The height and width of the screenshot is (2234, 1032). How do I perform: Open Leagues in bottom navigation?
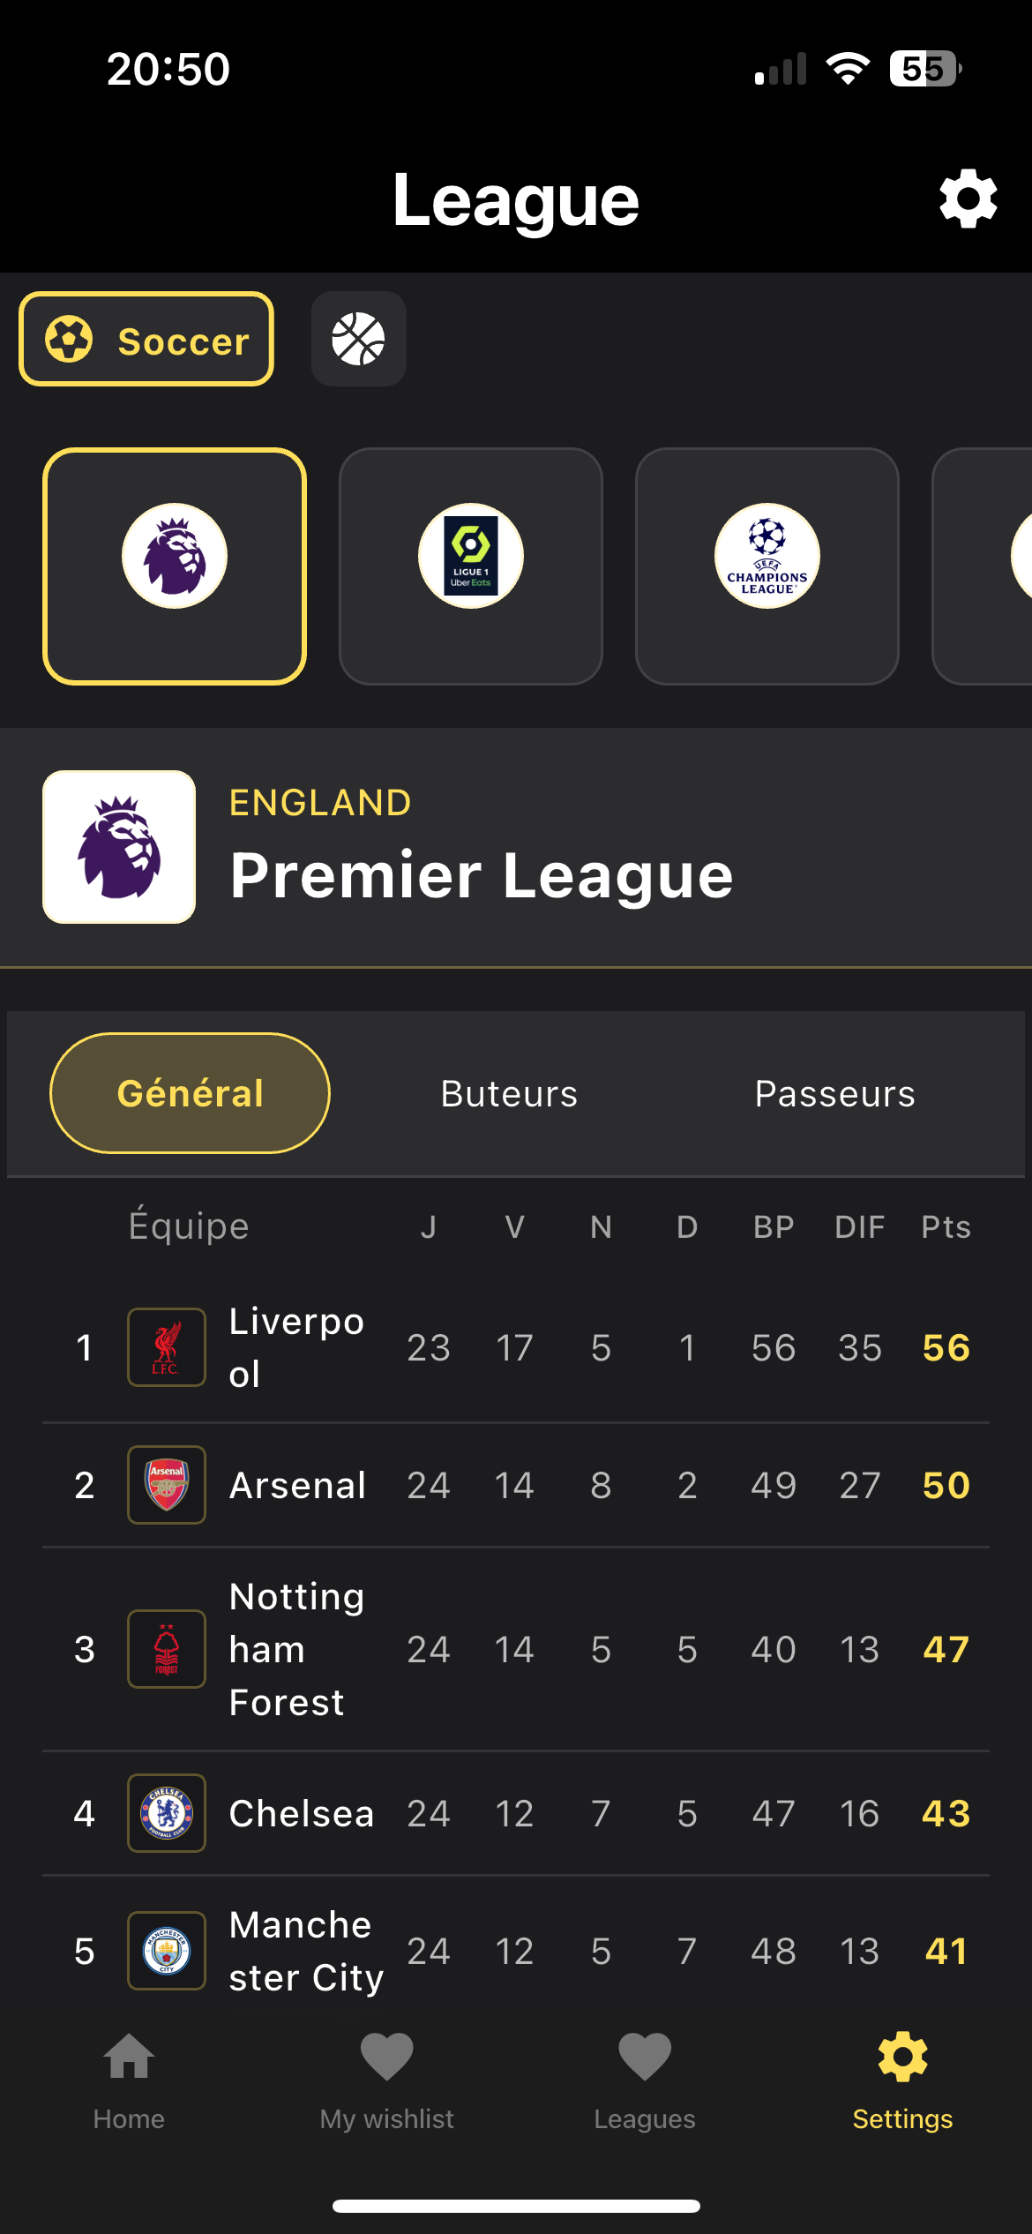point(645,2080)
